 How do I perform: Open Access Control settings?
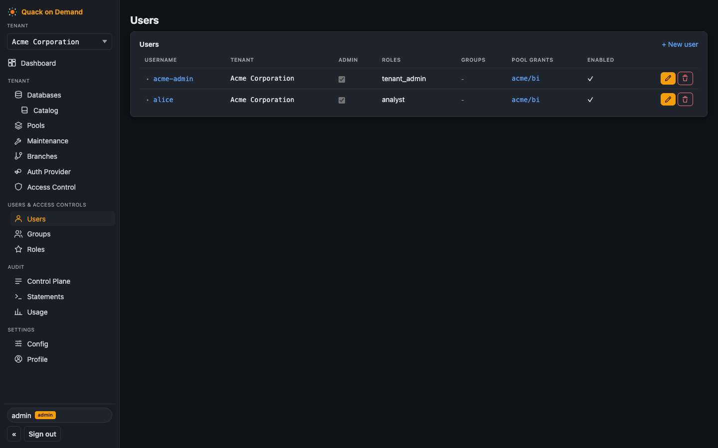(x=63, y=187)
